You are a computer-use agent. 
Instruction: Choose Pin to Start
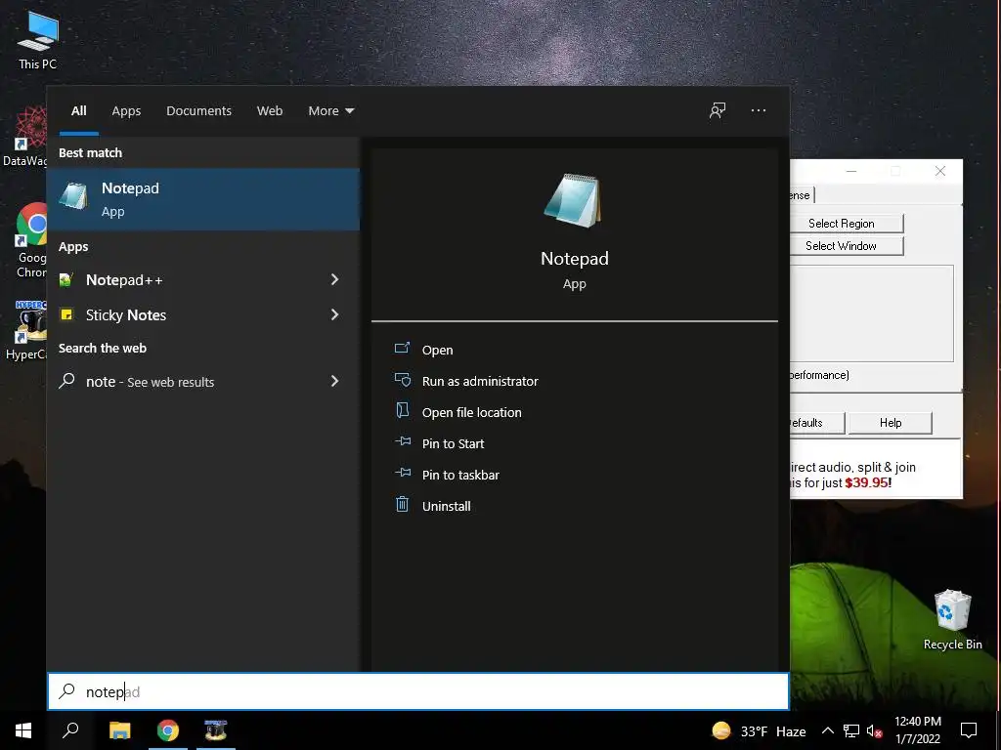(x=453, y=443)
